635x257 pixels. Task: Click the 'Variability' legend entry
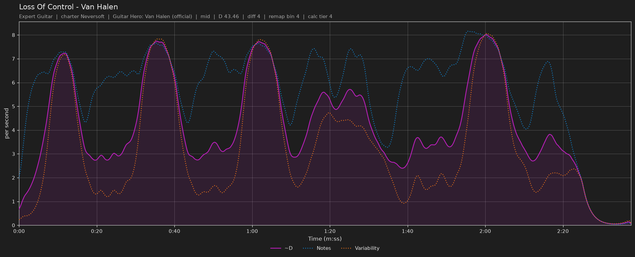(360, 248)
